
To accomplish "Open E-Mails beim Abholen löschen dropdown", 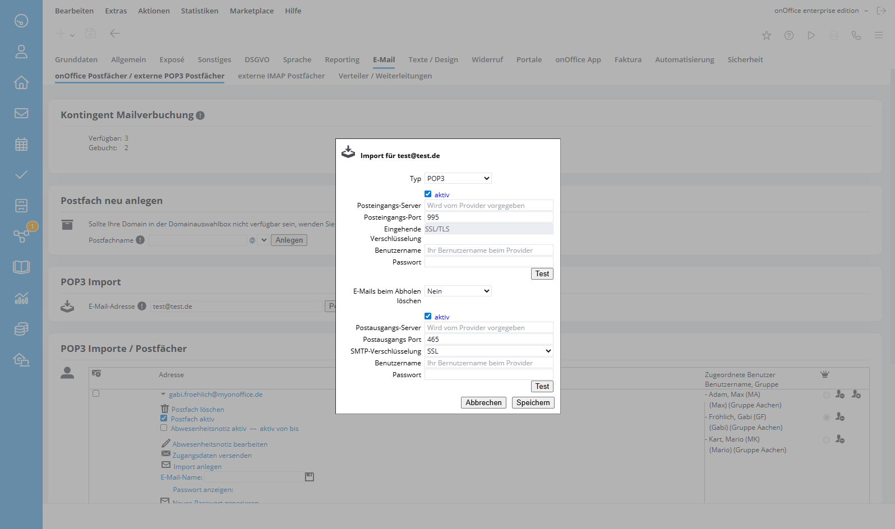I will (458, 291).
